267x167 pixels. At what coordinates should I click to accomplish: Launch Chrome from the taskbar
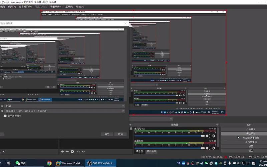tap(49, 163)
